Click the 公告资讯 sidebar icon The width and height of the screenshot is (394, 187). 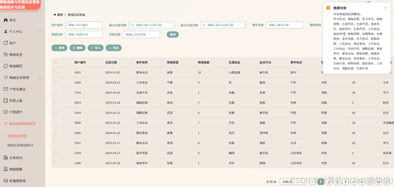[x=6, y=158]
